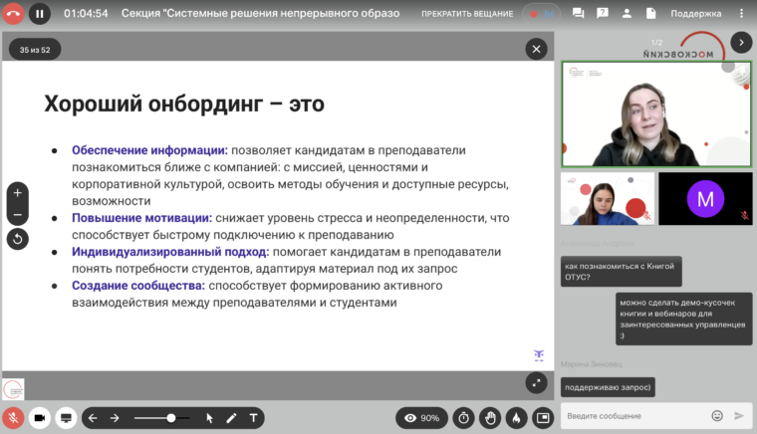Click 'Прекратить вещание' to stop broadcasting
Viewport: 757px width, 434px height.
[465, 14]
